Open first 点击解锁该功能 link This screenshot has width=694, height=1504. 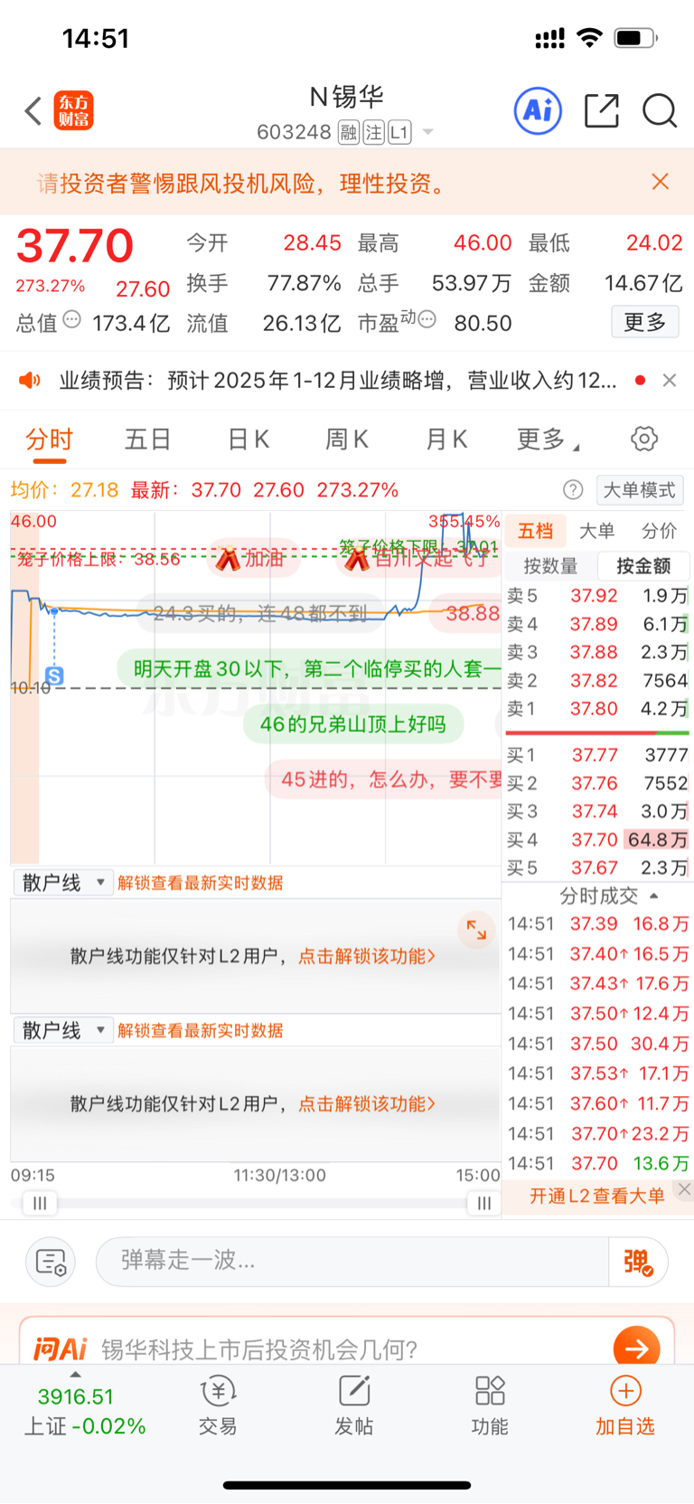click(x=367, y=956)
